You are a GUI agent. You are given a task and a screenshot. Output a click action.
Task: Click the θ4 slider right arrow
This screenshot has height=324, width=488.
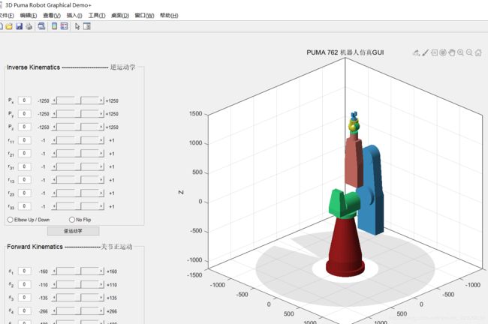click(101, 311)
